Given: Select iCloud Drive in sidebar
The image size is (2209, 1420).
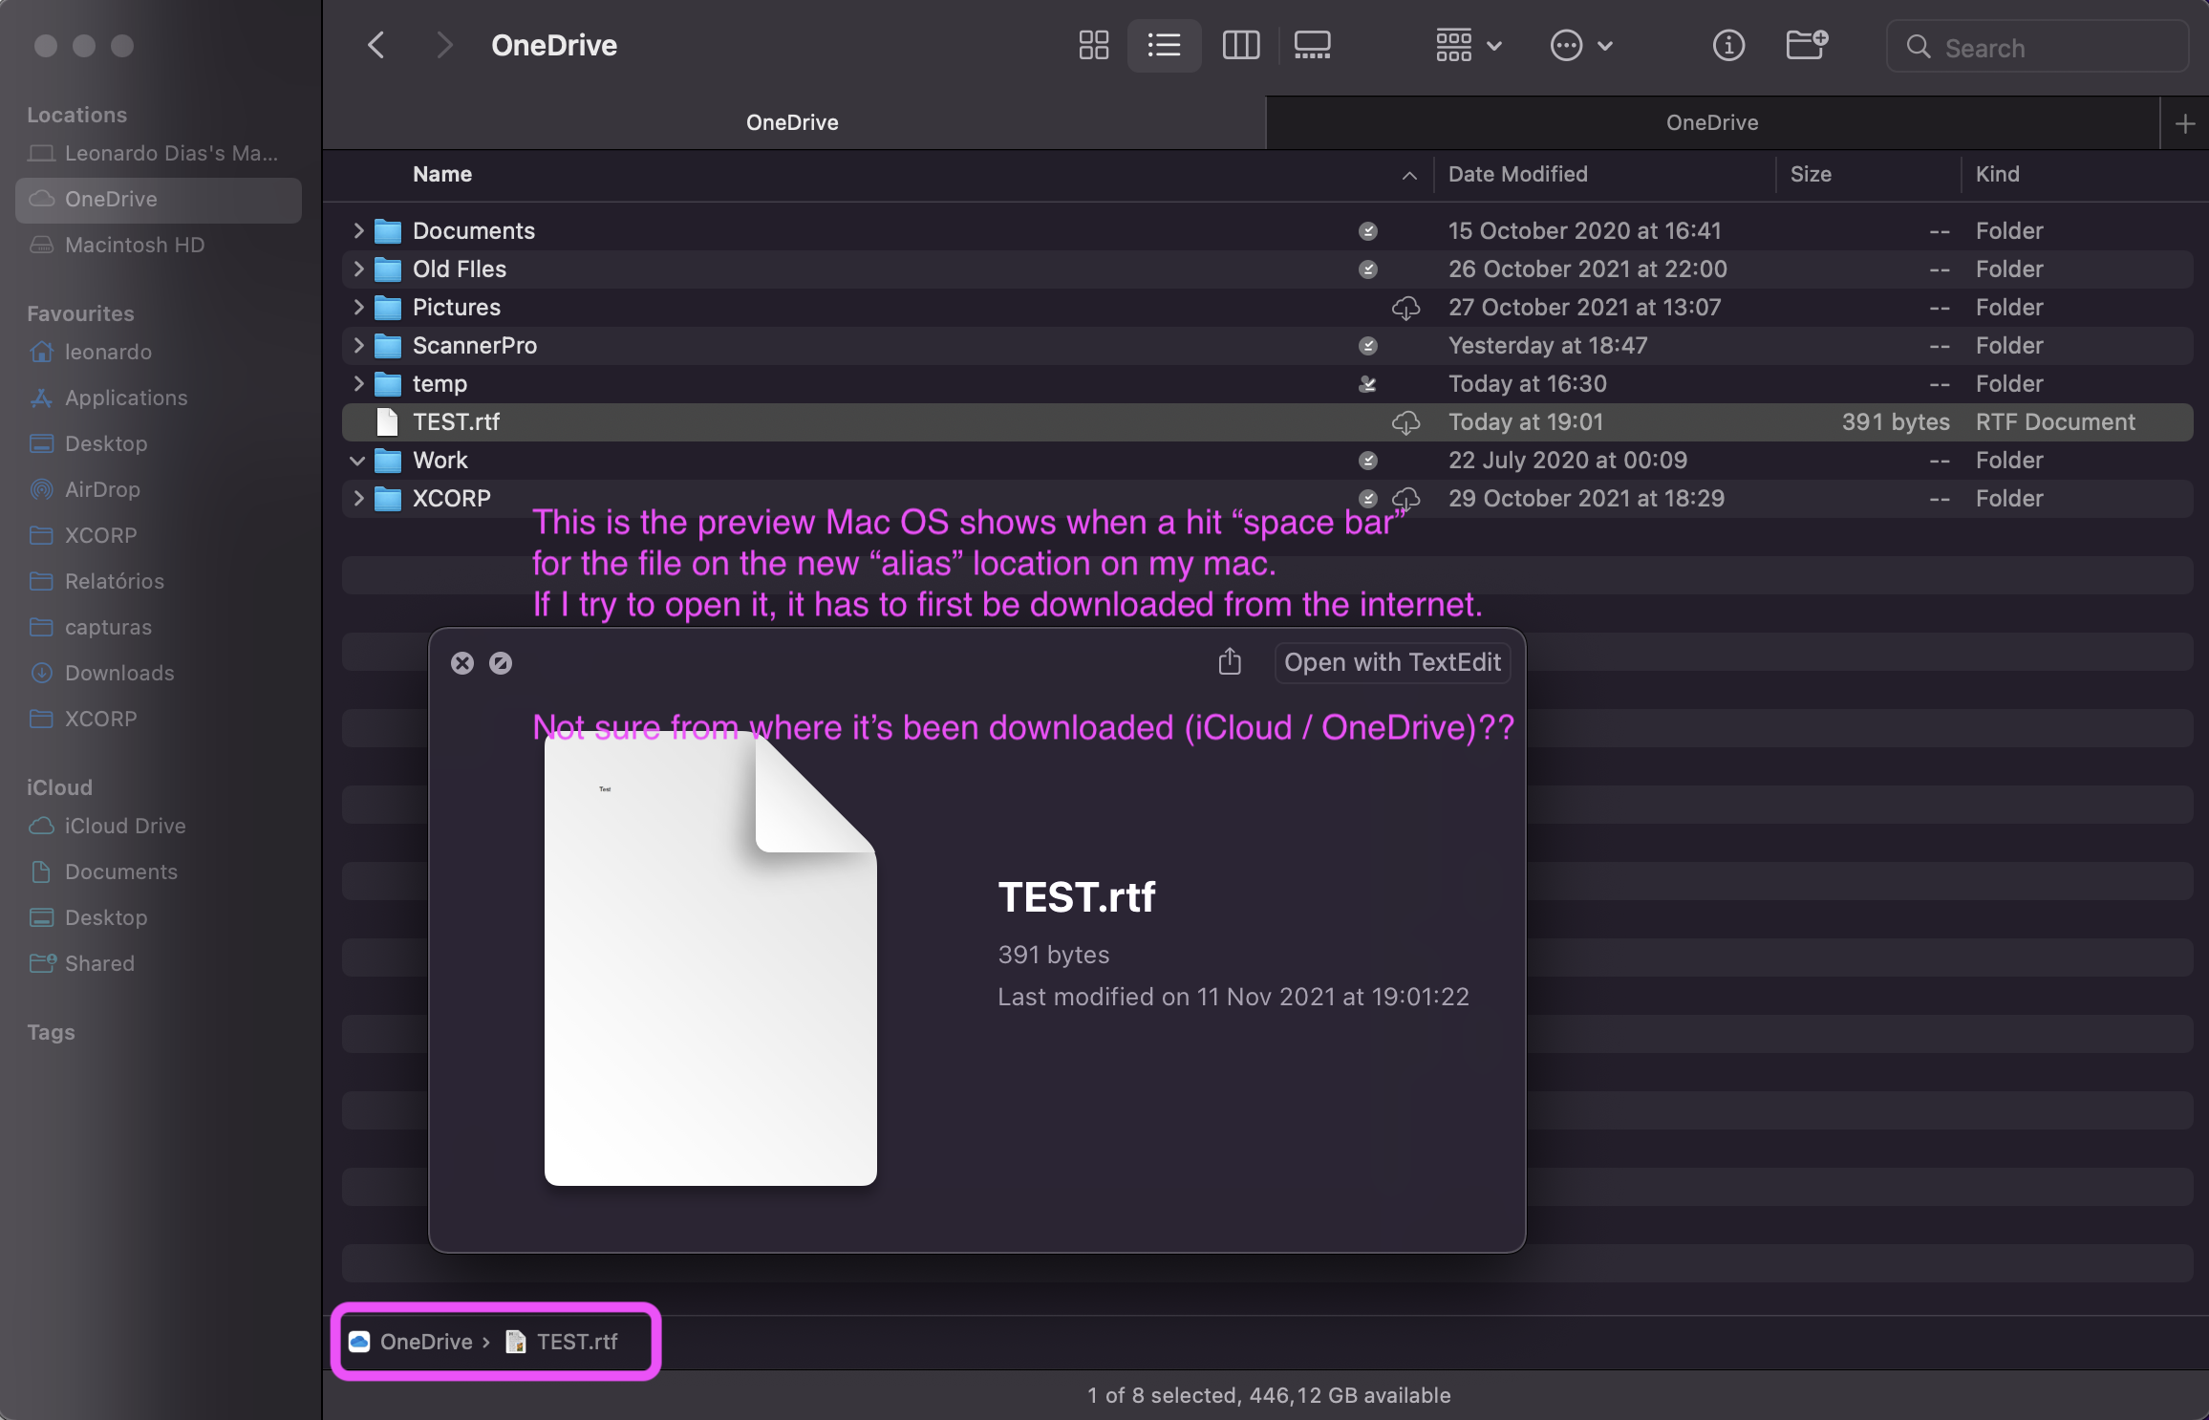Looking at the screenshot, I should point(124,826).
